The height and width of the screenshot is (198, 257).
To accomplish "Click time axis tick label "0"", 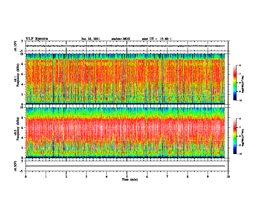I will pyautogui.click(x=26, y=177).
